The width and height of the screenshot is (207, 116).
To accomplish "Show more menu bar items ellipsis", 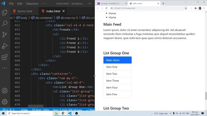I will coord(44,4).
